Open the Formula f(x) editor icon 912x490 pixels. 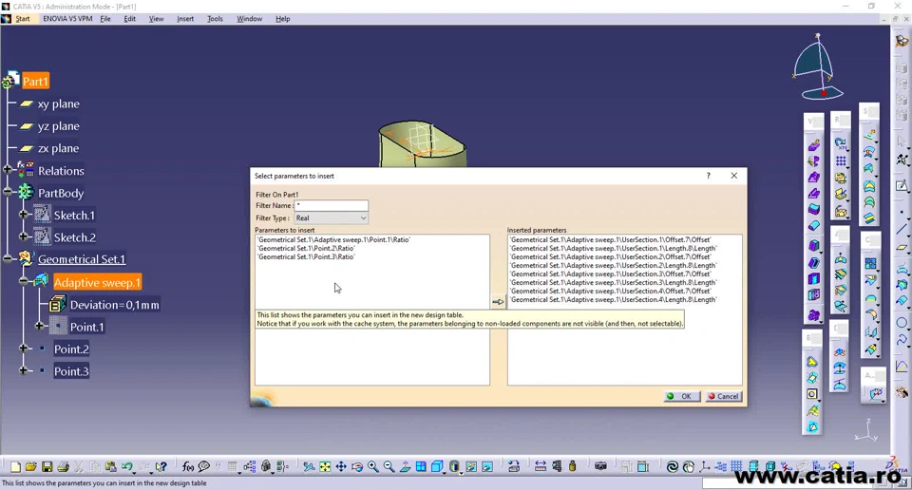point(188,466)
